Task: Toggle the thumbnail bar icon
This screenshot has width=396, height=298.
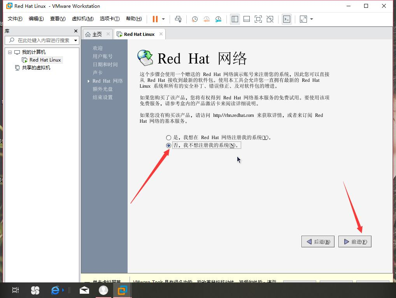Action: [x=247, y=19]
